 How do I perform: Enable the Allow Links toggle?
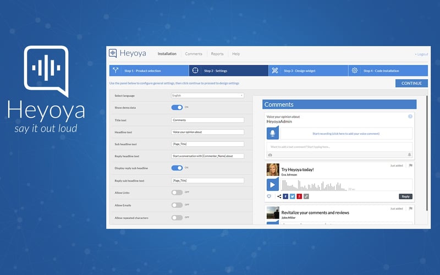(177, 193)
